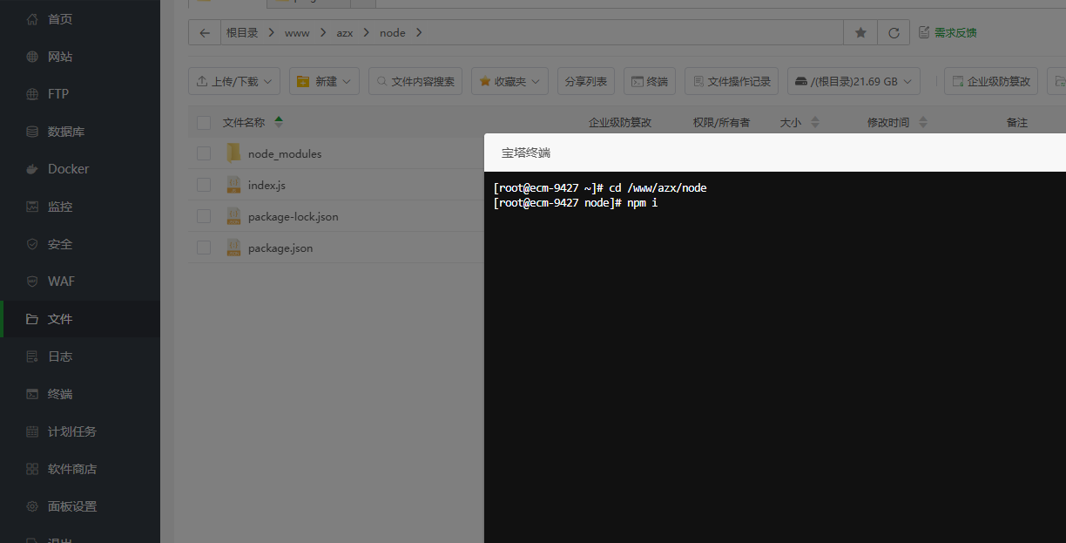Click the package-lock.json file name

pos(293,216)
